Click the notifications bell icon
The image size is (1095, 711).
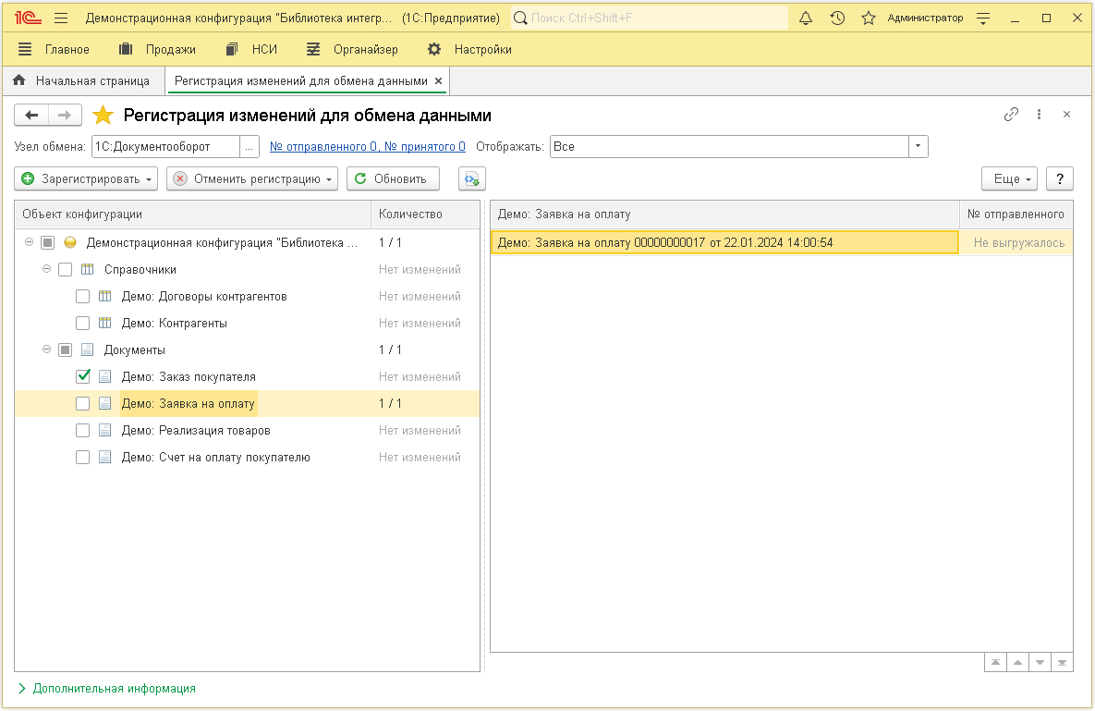click(x=806, y=18)
